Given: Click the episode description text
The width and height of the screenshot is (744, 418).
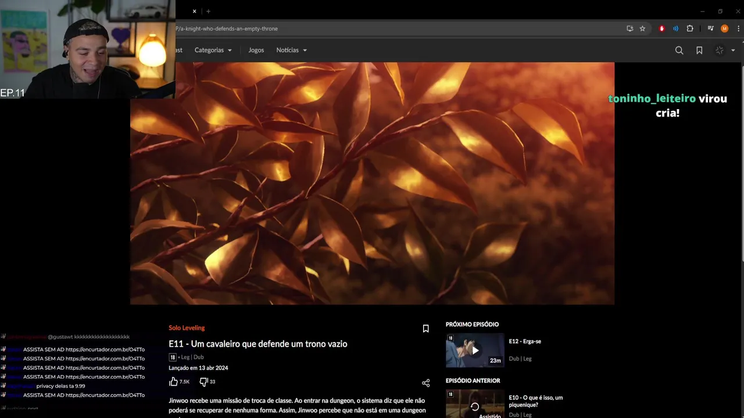Looking at the screenshot, I should (297, 405).
